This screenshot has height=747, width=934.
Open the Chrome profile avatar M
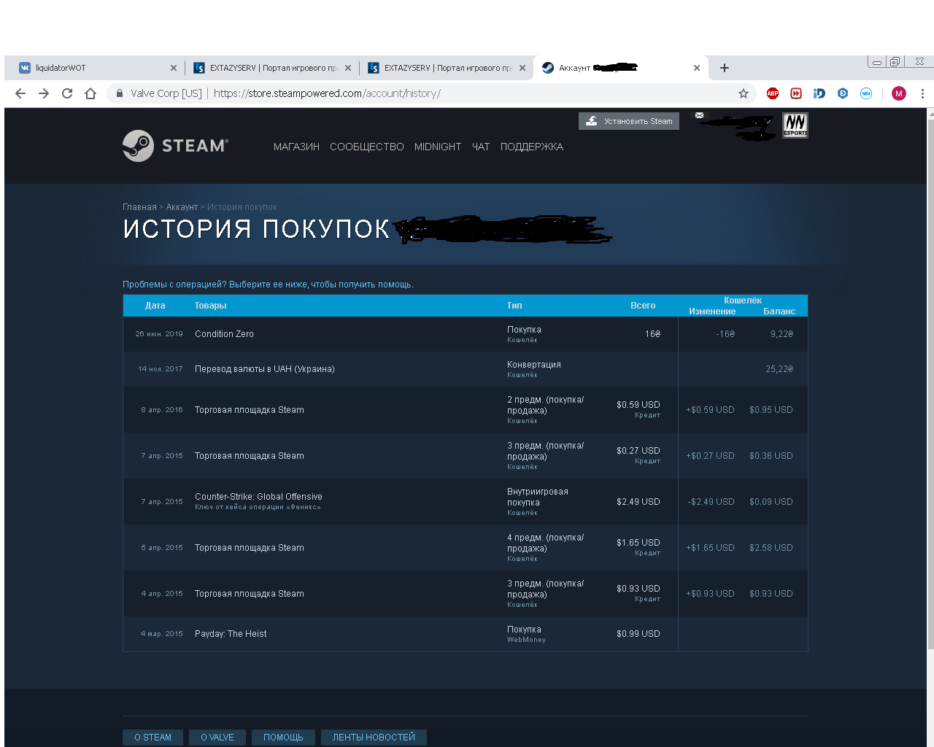click(899, 93)
